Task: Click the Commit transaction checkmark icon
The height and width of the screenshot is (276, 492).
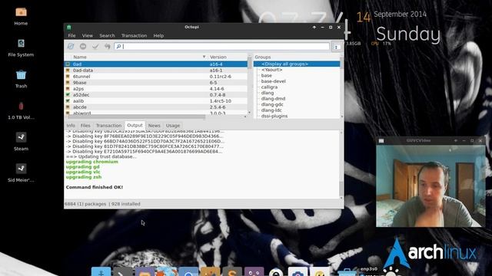Action: point(95,46)
